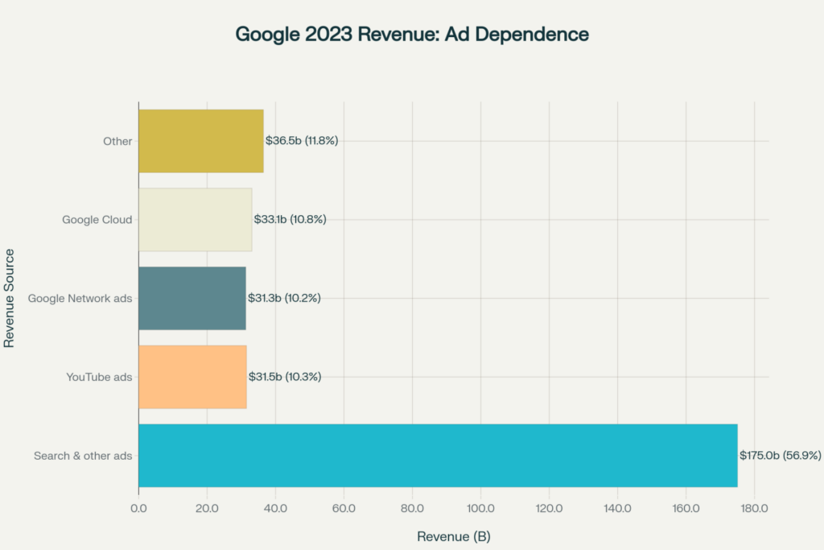
Task: Click the $36.5b (11.8%) data label
Action: [x=301, y=141]
